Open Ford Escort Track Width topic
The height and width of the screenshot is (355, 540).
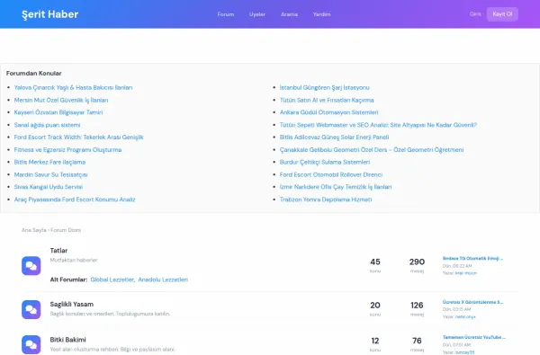(x=78, y=138)
